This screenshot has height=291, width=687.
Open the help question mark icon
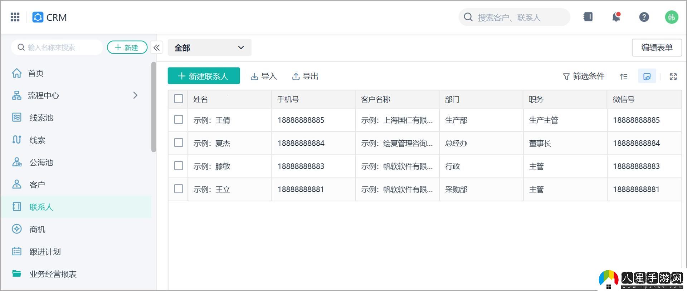[x=644, y=17]
